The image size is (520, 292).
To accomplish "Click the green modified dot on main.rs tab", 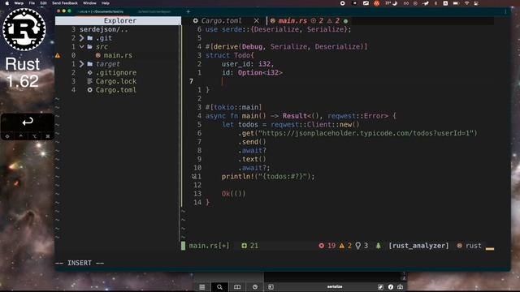I will tap(346, 21).
